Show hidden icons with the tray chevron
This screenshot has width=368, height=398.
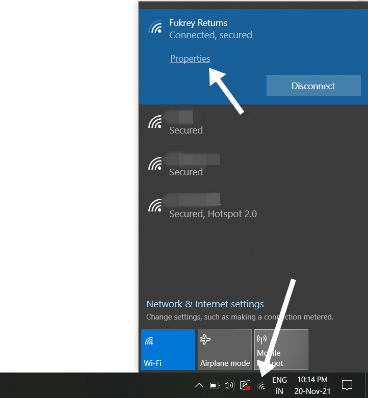tap(199, 385)
